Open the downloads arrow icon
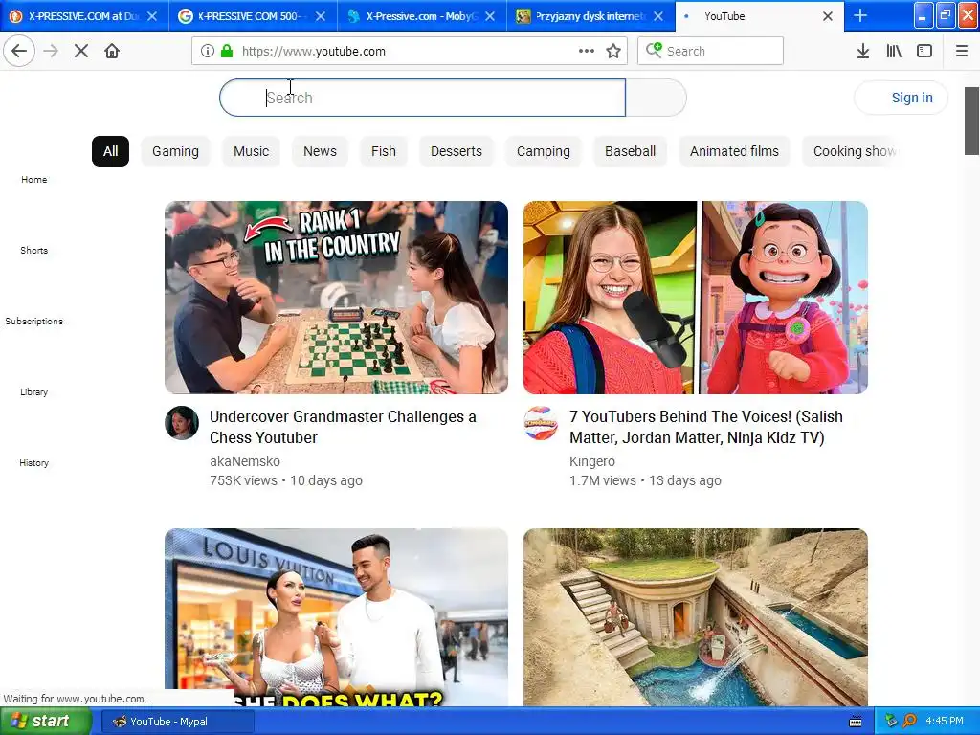The height and width of the screenshot is (735, 980). click(863, 51)
